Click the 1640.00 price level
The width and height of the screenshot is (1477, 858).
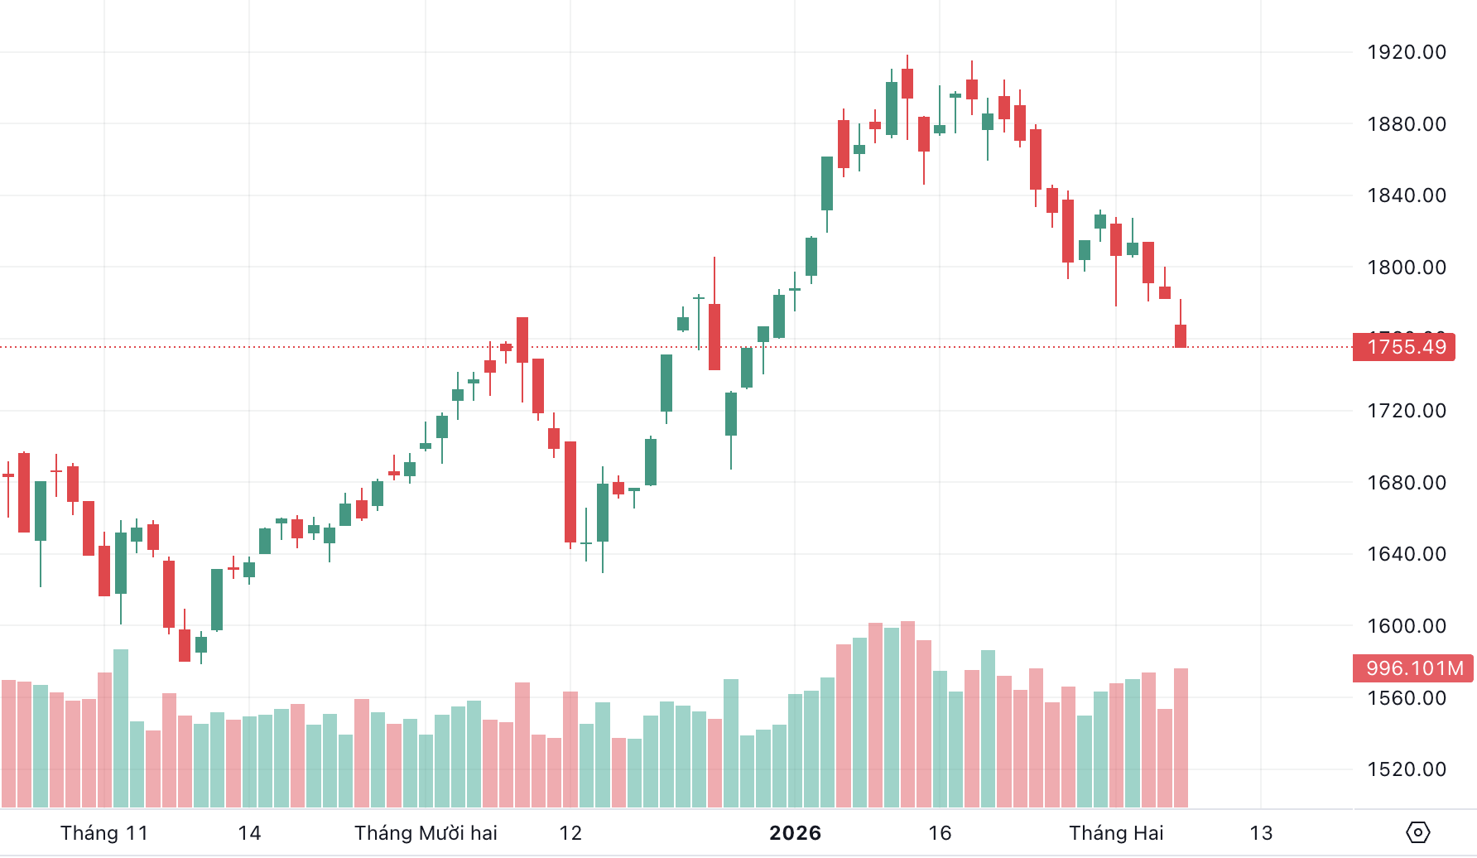tap(1407, 554)
